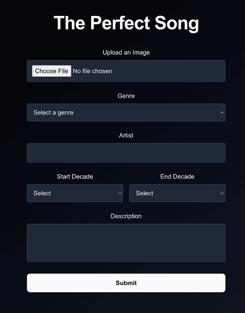Click the 'No file chosen' text
This screenshot has height=313, width=245.
[92, 71]
